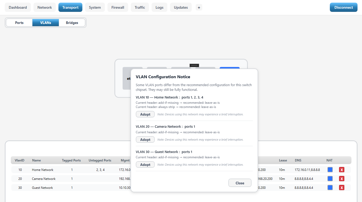Select the VLANs sub-tab
The height and width of the screenshot is (202, 362).
tap(46, 23)
